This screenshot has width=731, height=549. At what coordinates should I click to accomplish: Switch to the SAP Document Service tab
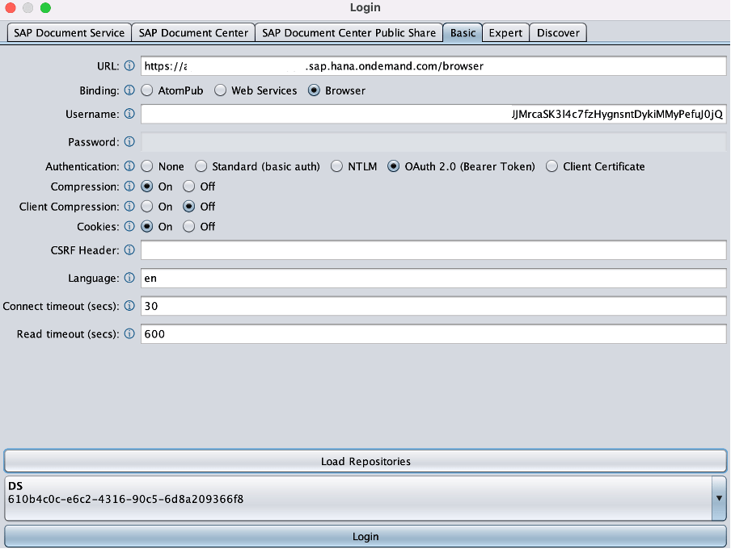pyautogui.click(x=69, y=33)
